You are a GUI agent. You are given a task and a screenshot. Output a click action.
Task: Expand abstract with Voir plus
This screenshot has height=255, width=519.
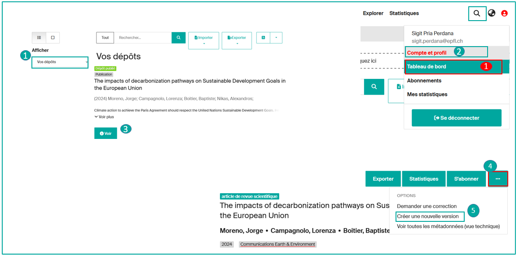[104, 117]
